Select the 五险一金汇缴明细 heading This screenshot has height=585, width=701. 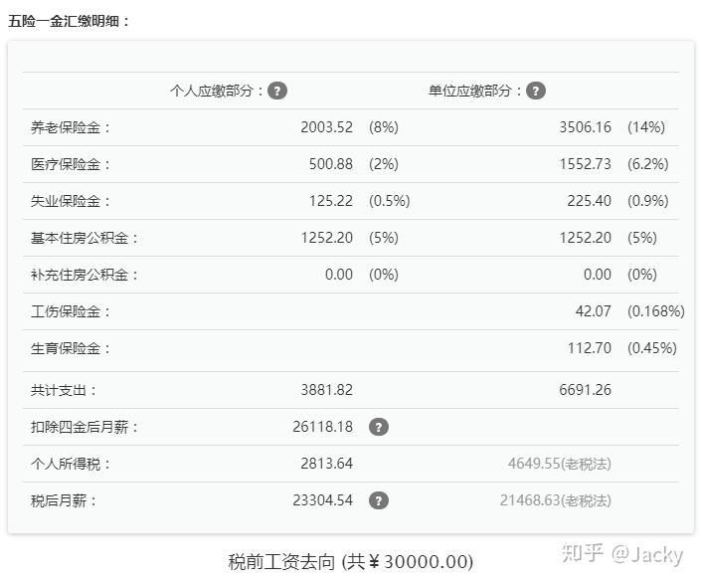coord(69,21)
